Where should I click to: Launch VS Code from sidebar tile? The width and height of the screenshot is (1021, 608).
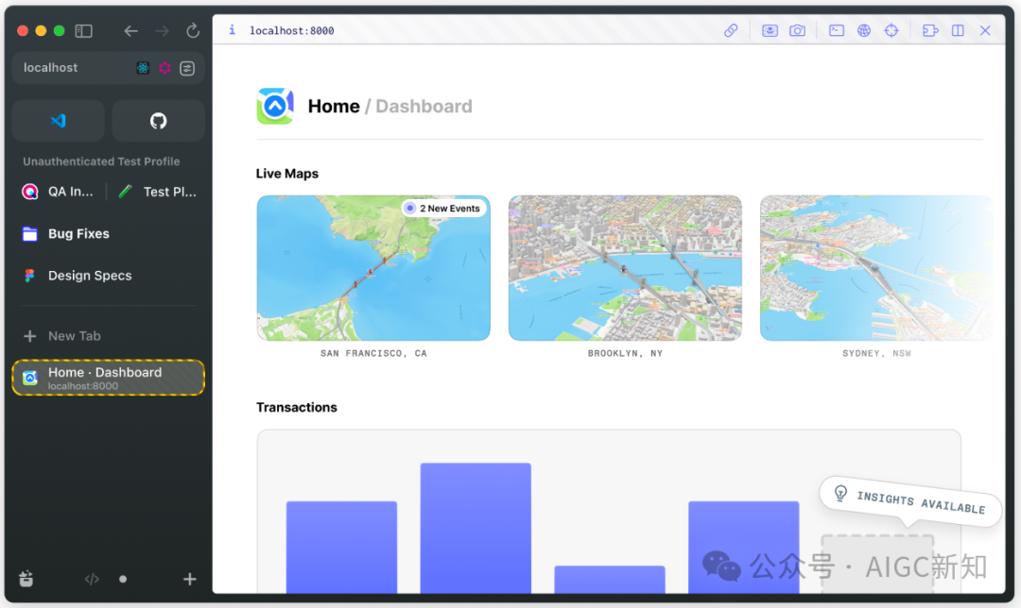tap(59, 120)
